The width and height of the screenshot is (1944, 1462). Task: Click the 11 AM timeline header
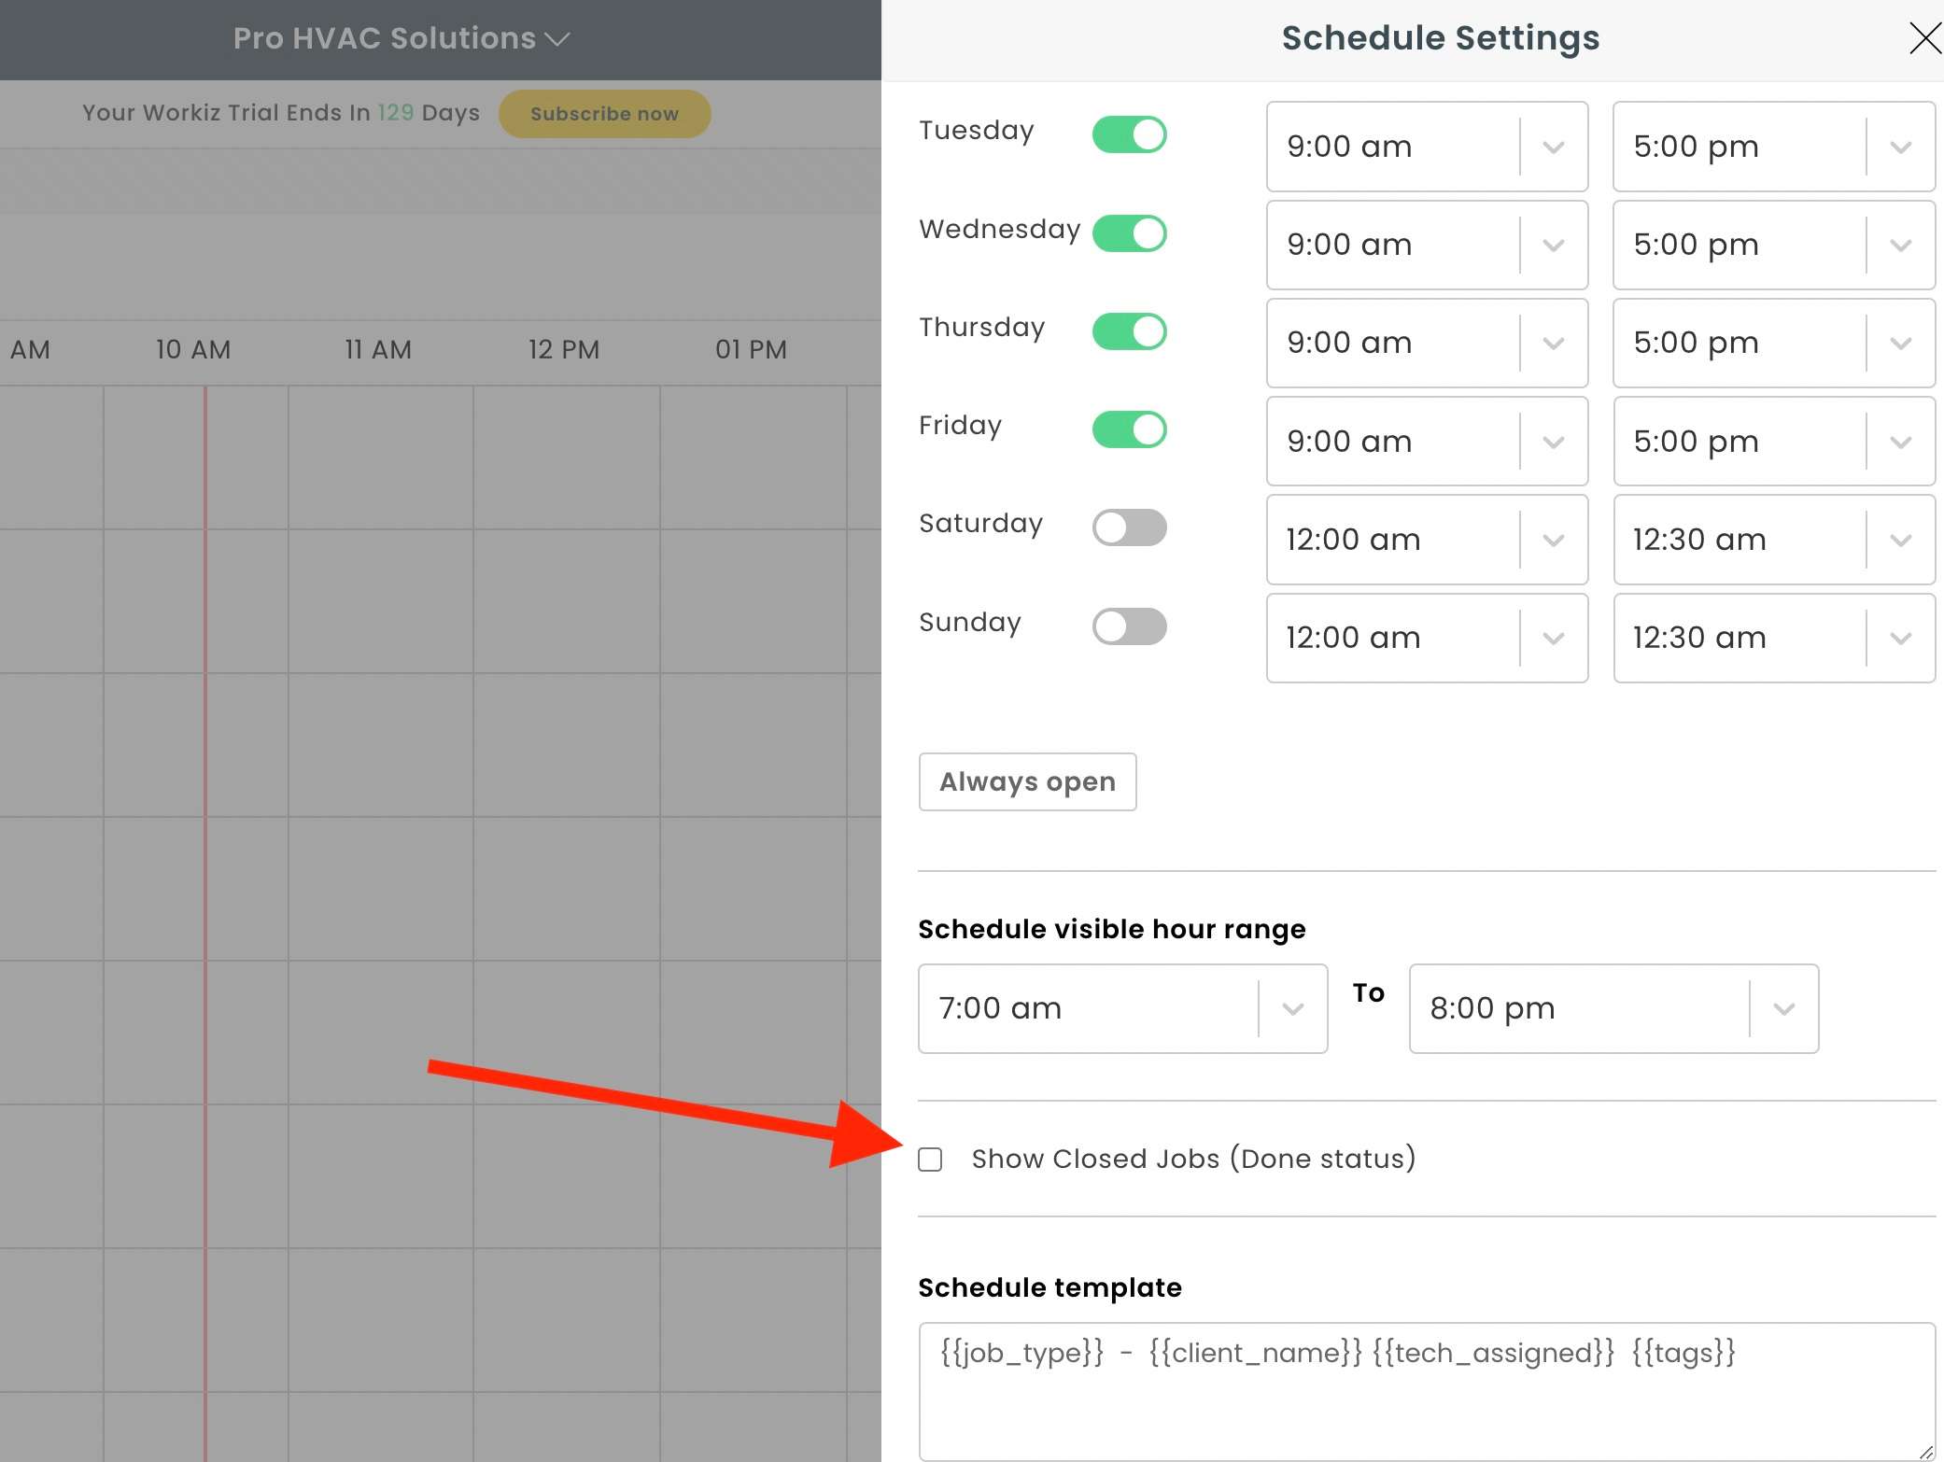click(x=378, y=349)
